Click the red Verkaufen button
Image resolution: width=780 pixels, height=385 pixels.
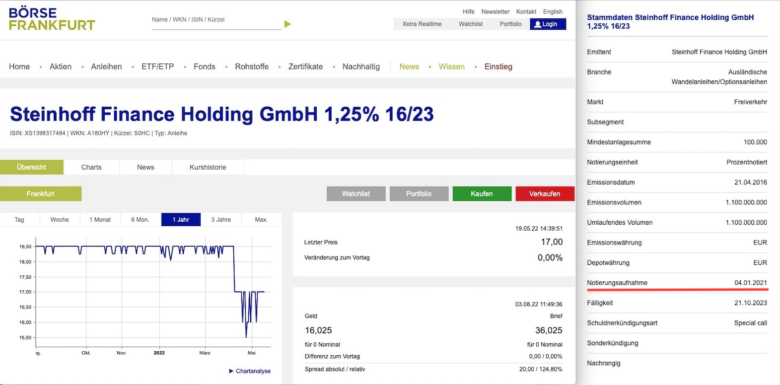(x=545, y=193)
